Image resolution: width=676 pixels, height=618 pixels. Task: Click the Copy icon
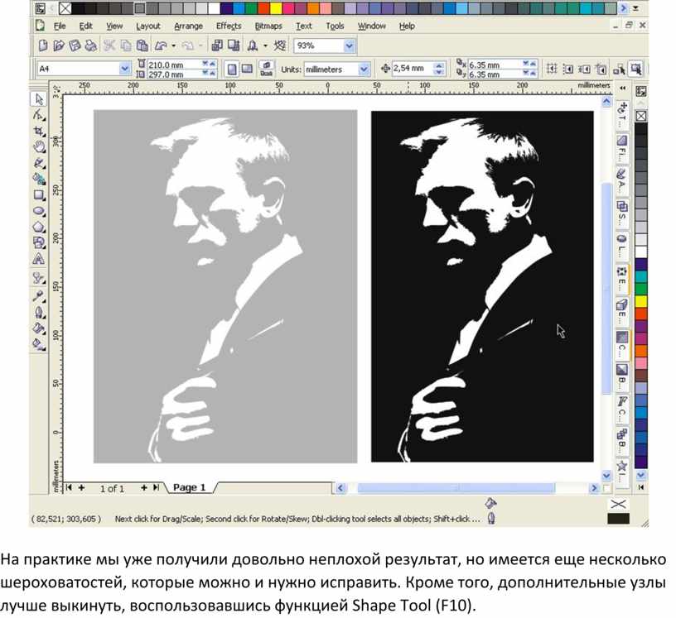(x=125, y=46)
